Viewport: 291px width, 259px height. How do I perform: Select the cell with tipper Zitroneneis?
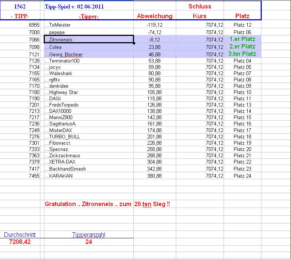89,39
